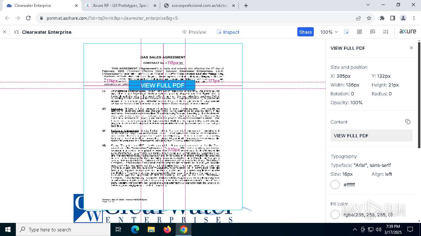Viewport: 421px width, 236px height.
Task: Open File Explorer from taskbar
Action: point(151,229)
